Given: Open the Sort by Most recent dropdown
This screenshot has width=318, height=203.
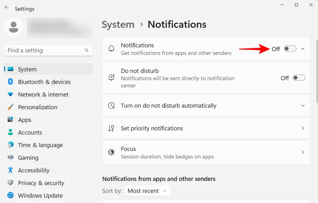Looking at the screenshot, I should coord(147,191).
